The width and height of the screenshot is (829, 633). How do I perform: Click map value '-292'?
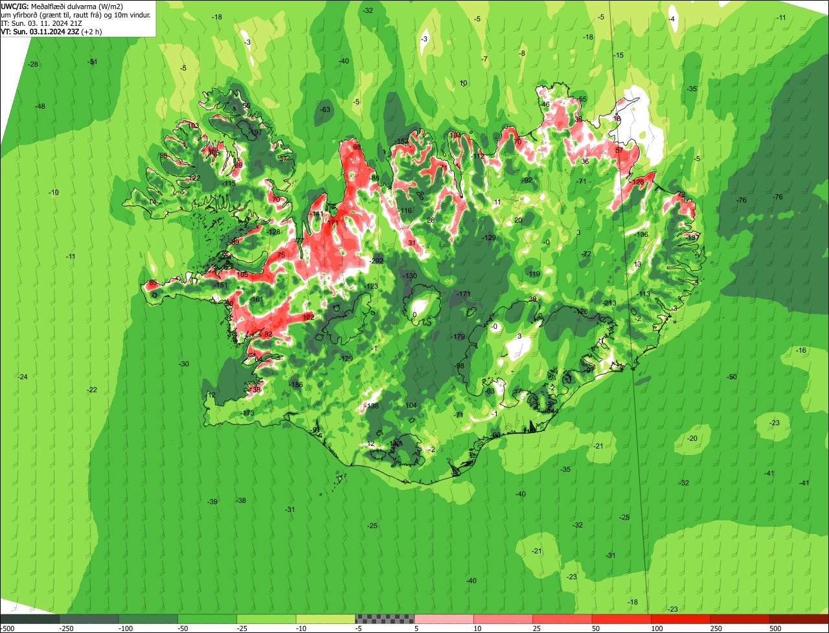[376, 261]
